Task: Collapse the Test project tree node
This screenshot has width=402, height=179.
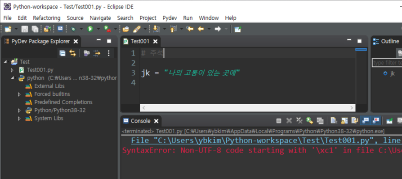Action: (x=5, y=62)
